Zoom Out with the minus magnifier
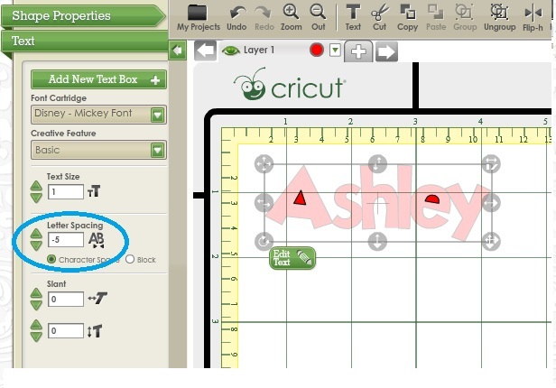The image size is (556, 388). (318, 17)
